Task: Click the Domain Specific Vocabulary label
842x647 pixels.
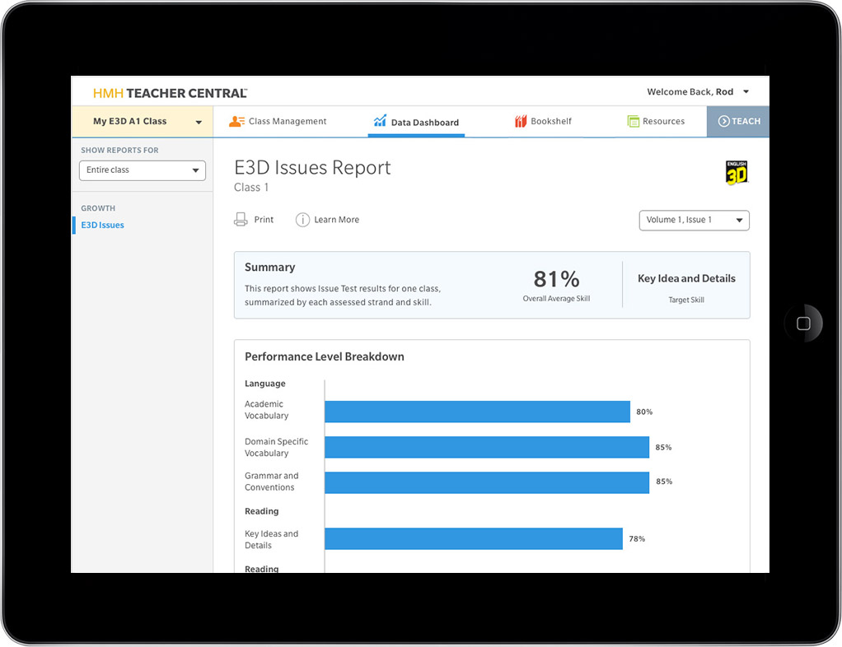Action: click(276, 448)
